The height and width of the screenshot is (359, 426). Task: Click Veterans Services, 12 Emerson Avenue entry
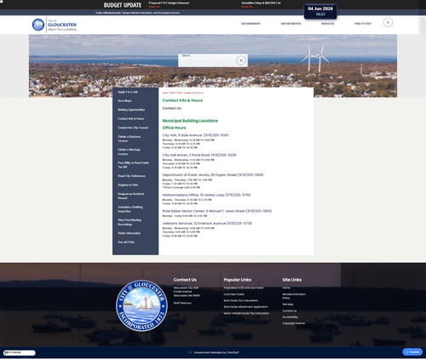tap(207, 224)
